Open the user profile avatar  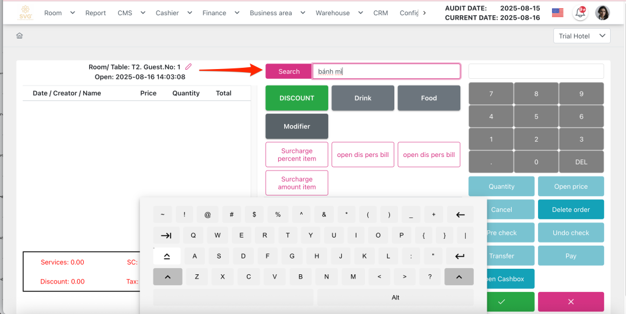tap(602, 13)
